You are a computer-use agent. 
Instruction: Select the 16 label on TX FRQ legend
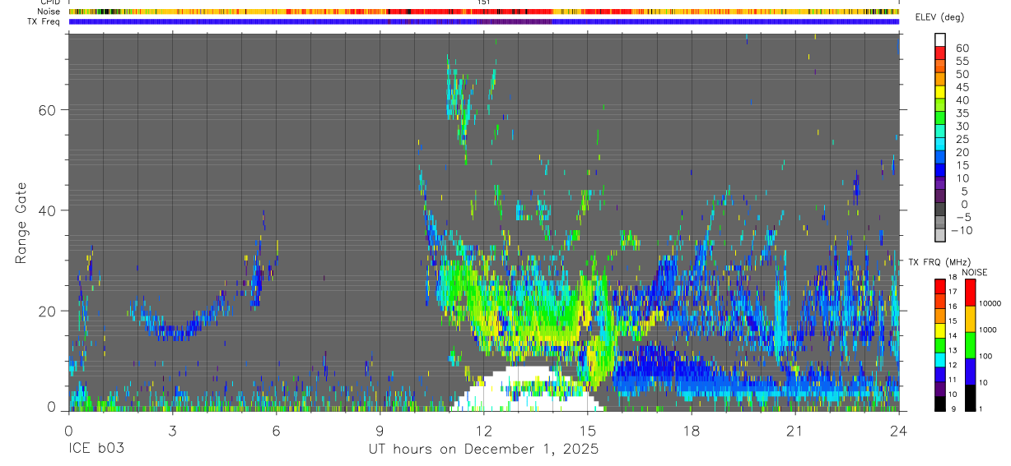pos(952,306)
